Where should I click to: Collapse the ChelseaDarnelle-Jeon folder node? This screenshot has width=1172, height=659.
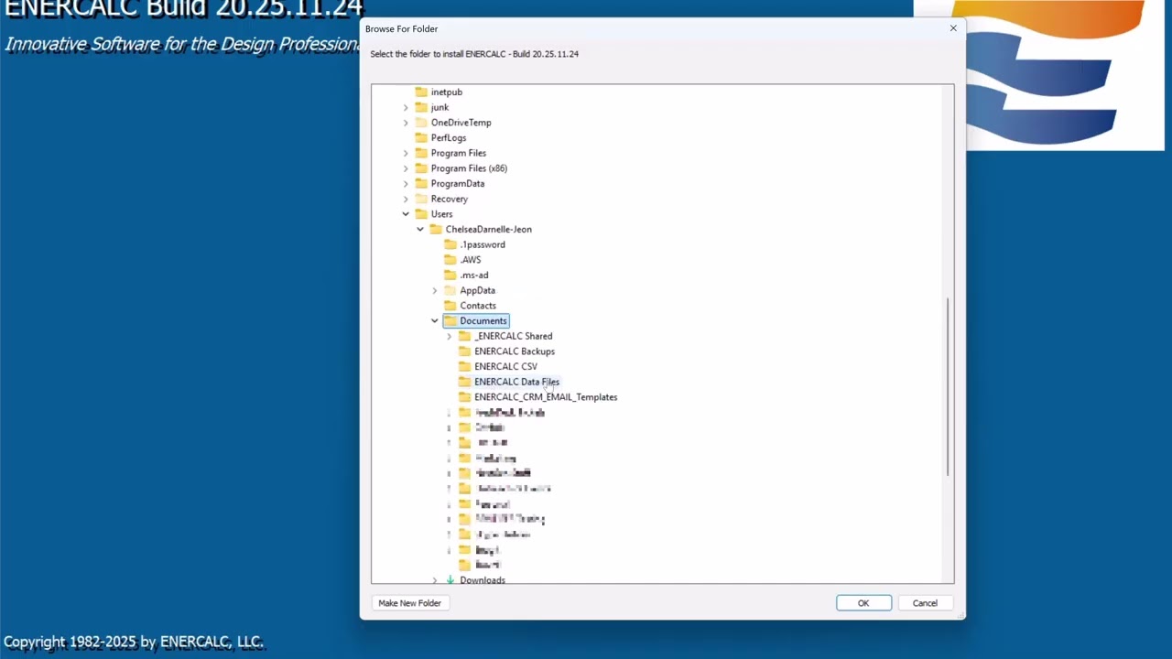(x=420, y=229)
